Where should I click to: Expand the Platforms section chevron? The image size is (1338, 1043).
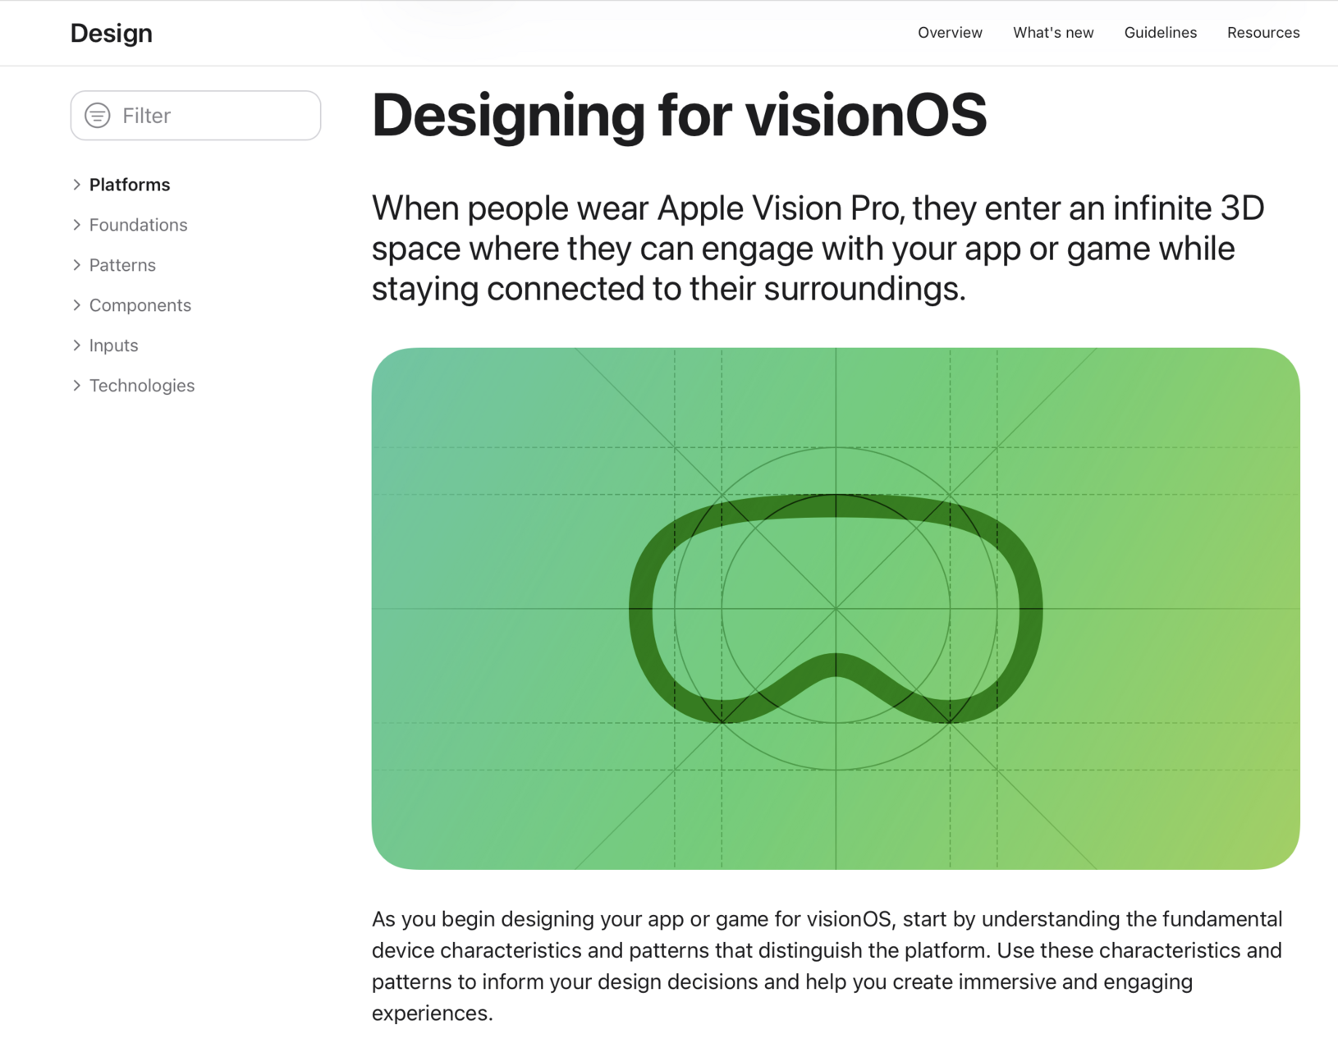[x=76, y=185]
